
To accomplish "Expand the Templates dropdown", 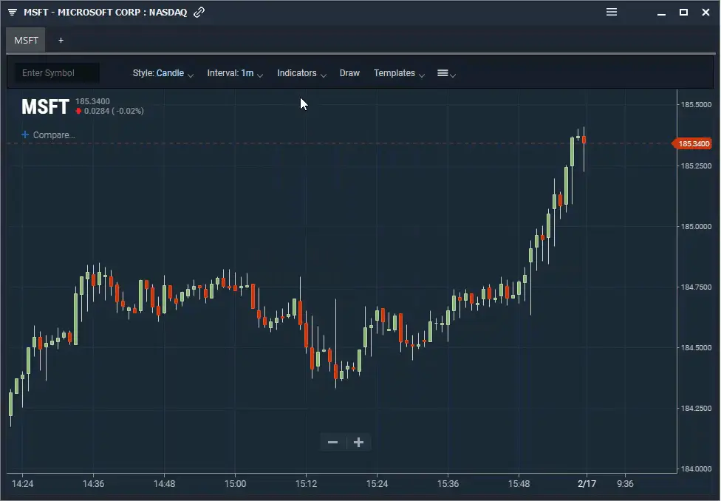I will click(399, 73).
